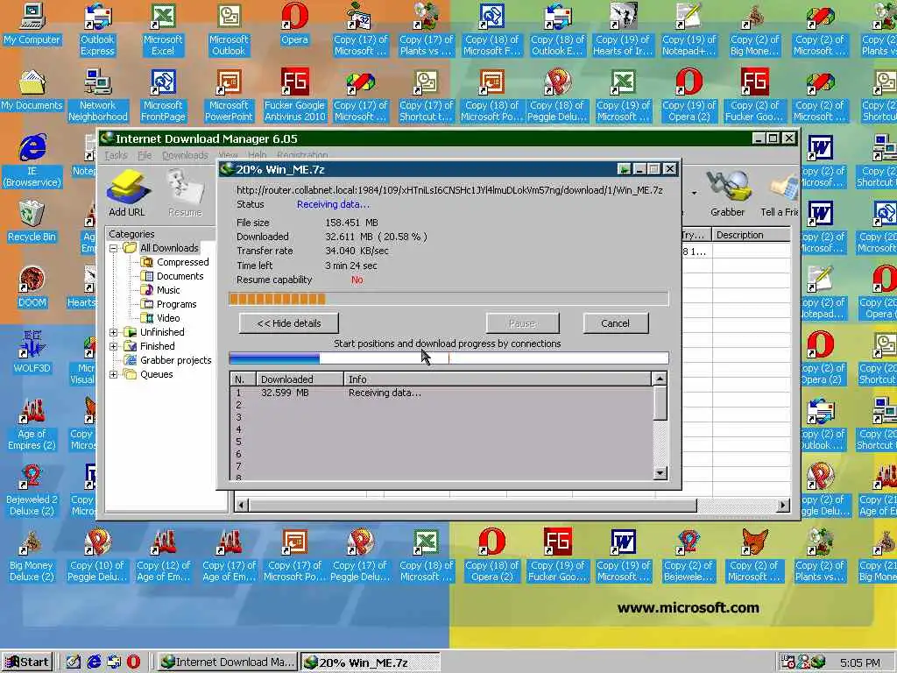897x673 pixels.
Task: Click the connections progress bar
Action: [x=448, y=358]
